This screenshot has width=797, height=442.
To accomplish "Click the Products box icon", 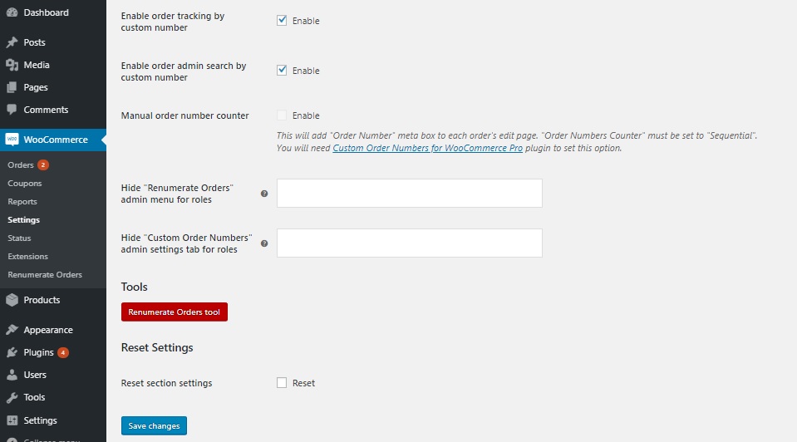I will [x=12, y=300].
